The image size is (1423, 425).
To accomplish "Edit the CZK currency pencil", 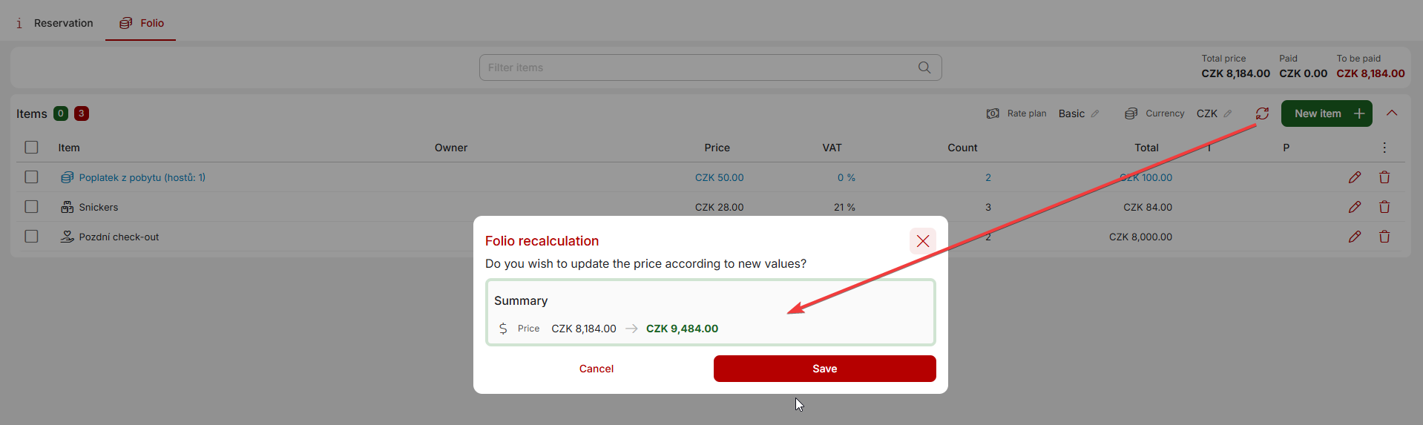I will pyautogui.click(x=1228, y=113).
